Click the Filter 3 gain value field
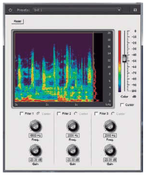The width and height of the screenshot is (163, 177). [x=110, y=160]
